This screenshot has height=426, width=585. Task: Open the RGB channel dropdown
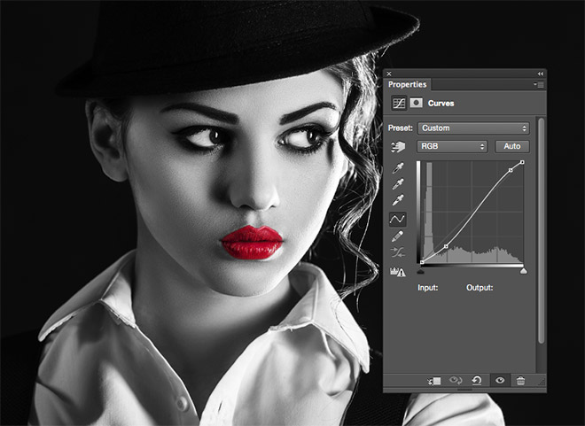(452, 146)
